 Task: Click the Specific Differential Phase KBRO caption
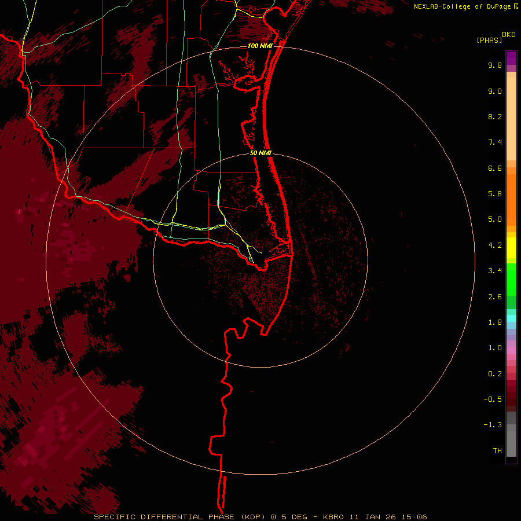[260, 517]
